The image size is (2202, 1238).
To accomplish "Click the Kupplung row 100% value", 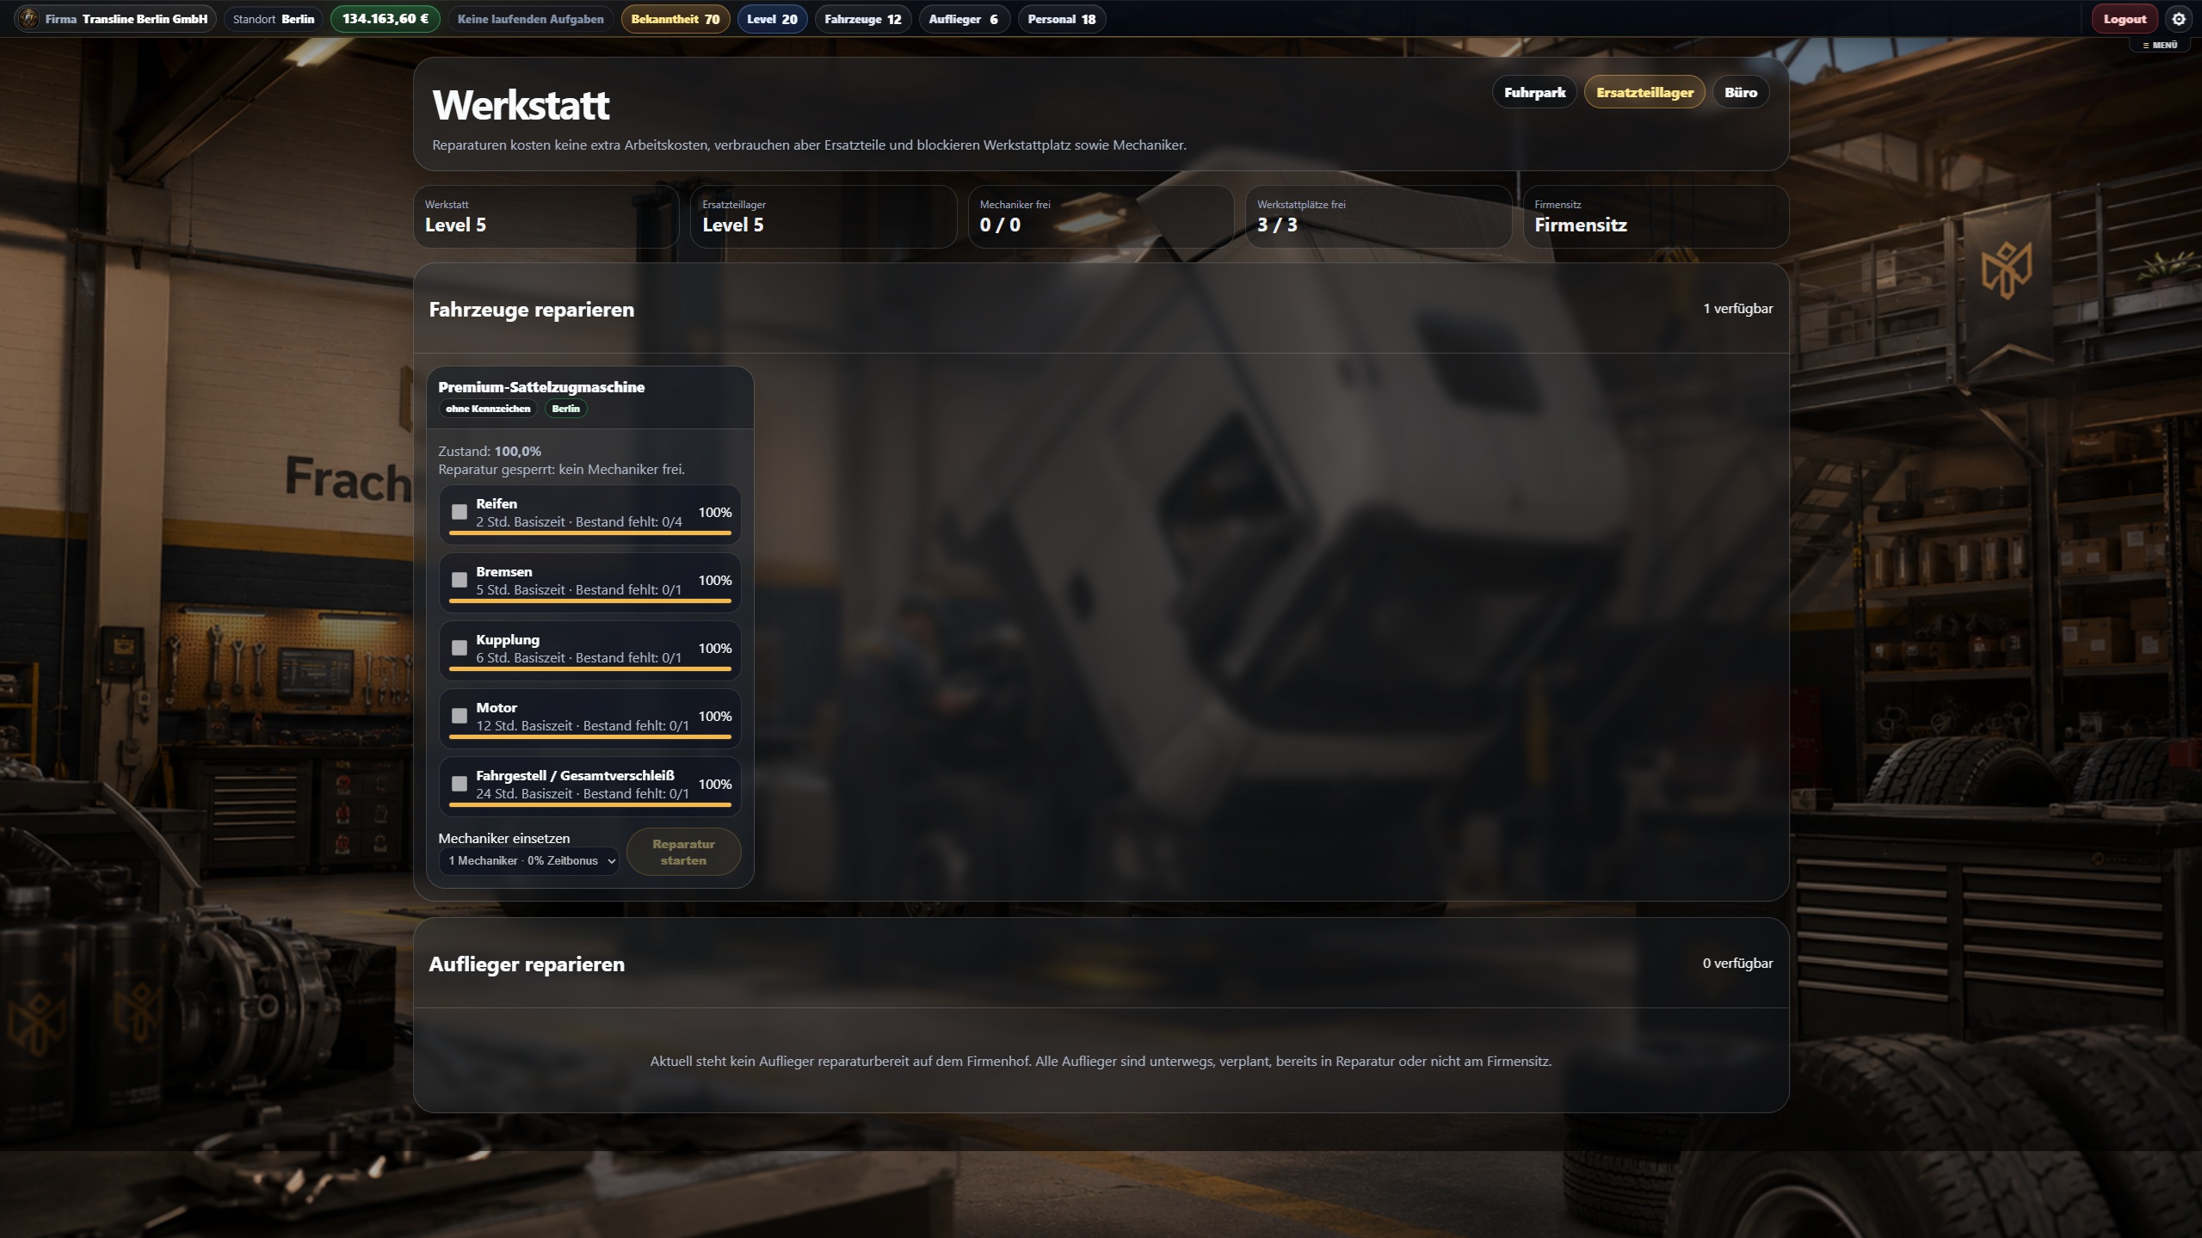I will tap(715, 648).
